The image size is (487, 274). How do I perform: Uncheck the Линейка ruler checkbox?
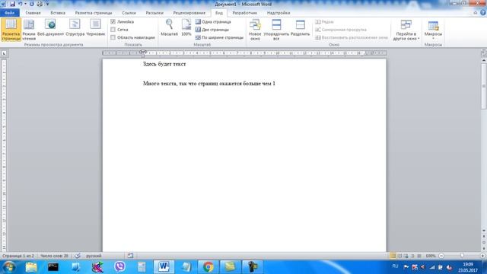click(x=113, y=22)
